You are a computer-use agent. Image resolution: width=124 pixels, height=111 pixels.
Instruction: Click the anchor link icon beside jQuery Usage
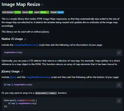[22, 71]
